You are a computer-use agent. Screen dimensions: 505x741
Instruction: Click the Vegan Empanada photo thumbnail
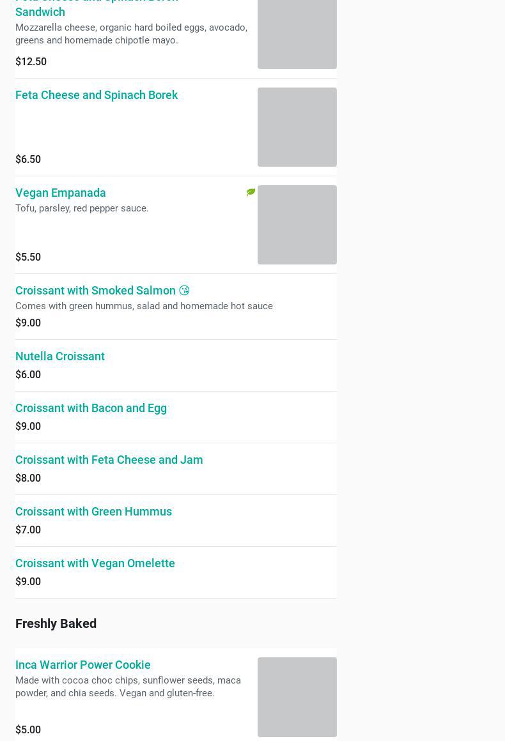pos(297,225)
